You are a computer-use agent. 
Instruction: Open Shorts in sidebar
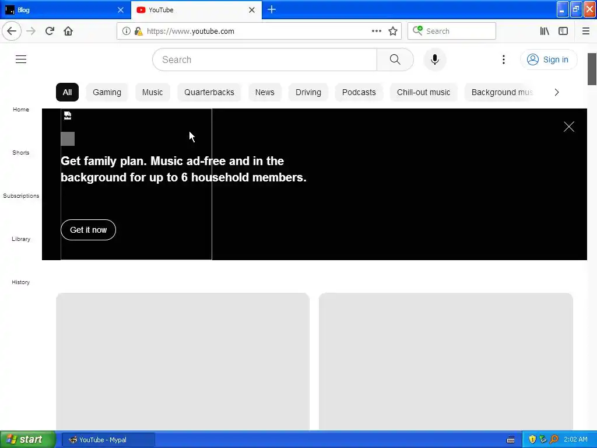21,152
